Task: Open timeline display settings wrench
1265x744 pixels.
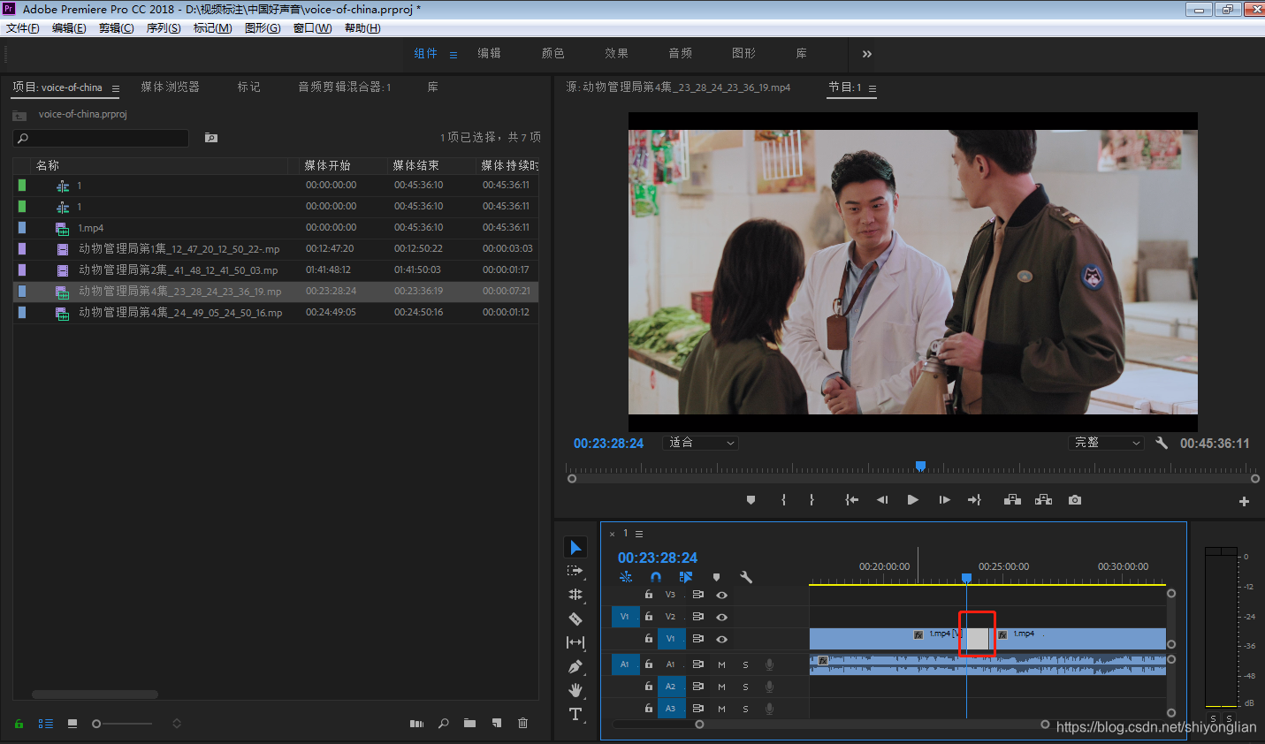Action: pos(746,577)
